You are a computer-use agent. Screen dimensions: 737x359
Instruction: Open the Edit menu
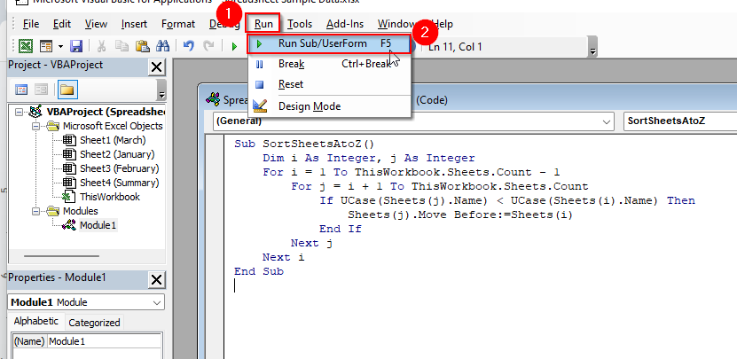pos(62,24)
